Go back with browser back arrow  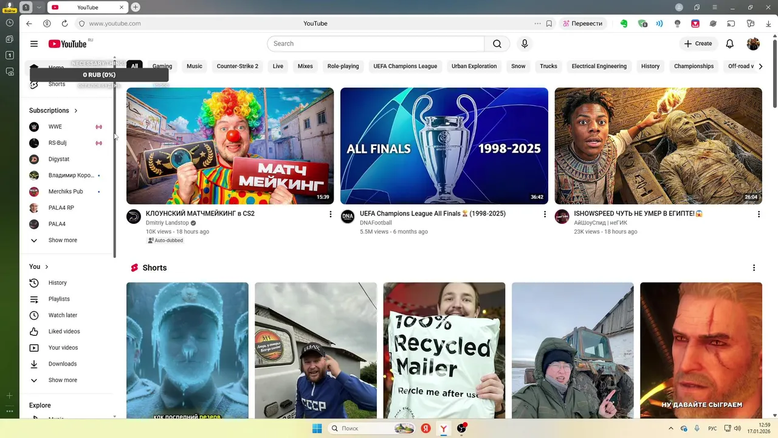point(29,23)
